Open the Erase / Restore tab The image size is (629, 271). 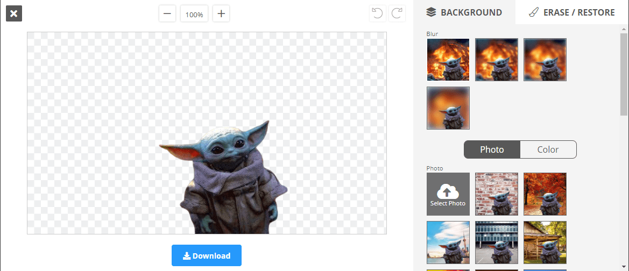coord(572,12)
